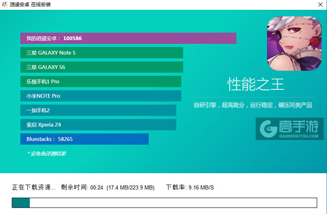Click the 一加手机2 bar
Screen dimensions: 327x214
coord(98,110)
